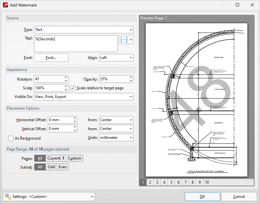Open the Align dropdown

(116, 58)
